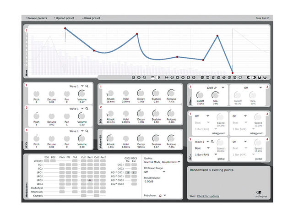293x220 pixels.
Task: Click the cableguys logo
Action: (260, 194)
